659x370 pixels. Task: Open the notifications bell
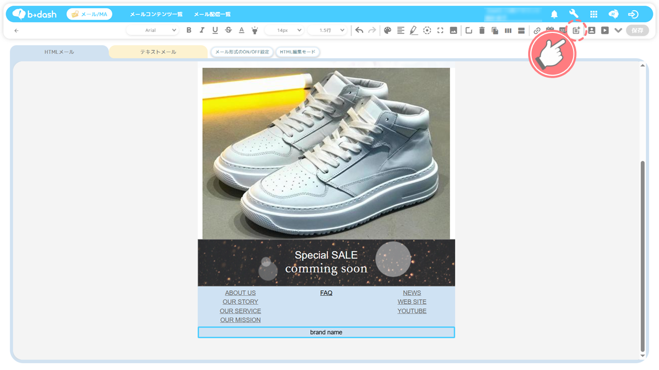(x=554, y=14)
